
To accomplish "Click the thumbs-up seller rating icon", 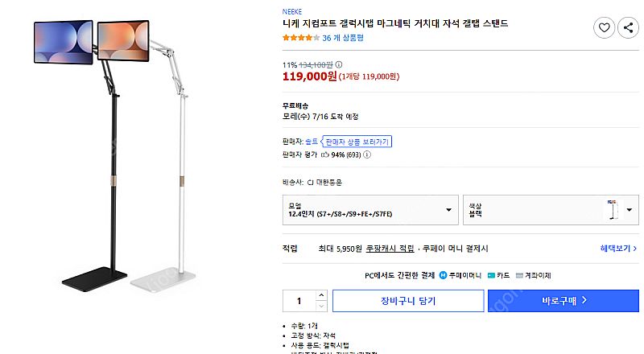I will click(325, 154).
